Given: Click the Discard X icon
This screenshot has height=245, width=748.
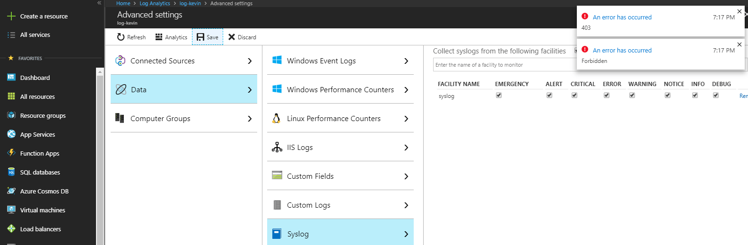Looking at the screenshot, I should click(232, 37).
